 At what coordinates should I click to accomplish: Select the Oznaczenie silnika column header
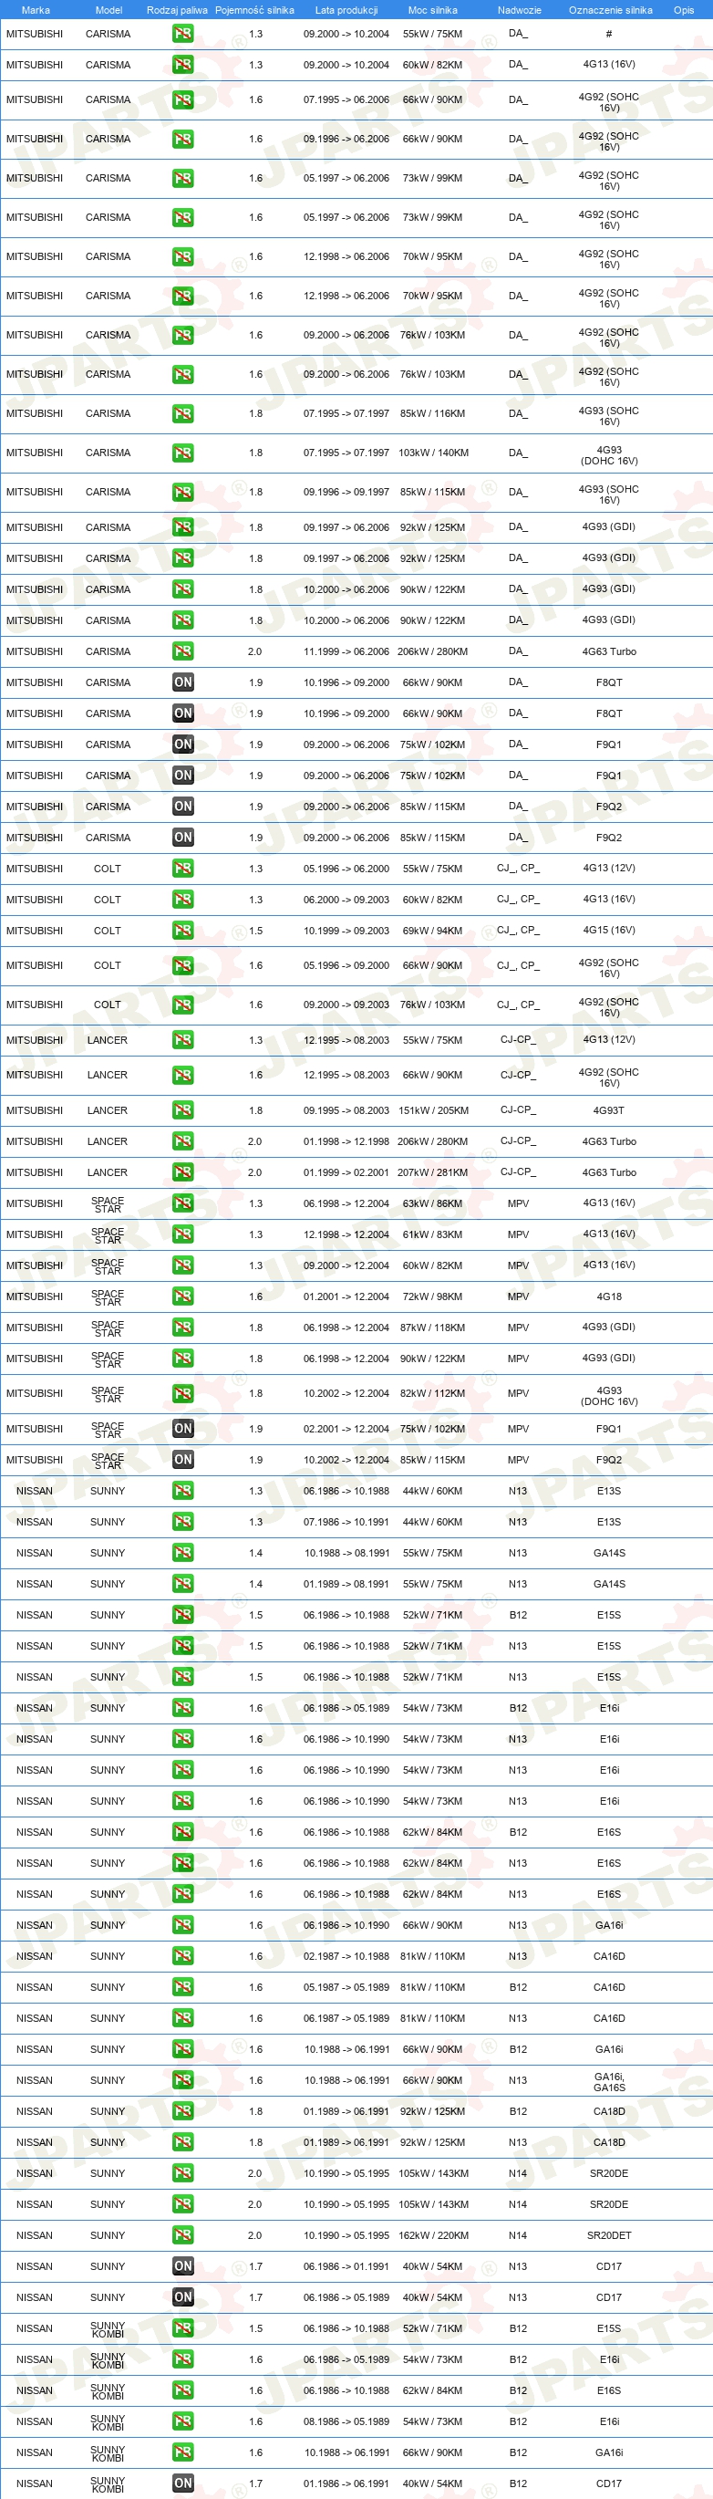click(610, 10)
